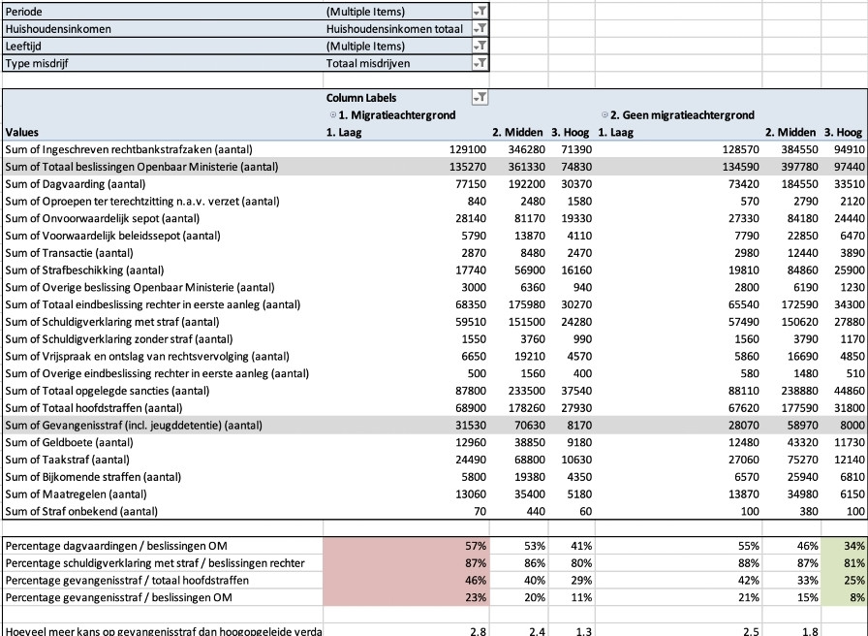The image size is (868, 636).
Task: Select the row label Totaal beslissingen Openbaar Ministerie
Action: pos(163,166)
